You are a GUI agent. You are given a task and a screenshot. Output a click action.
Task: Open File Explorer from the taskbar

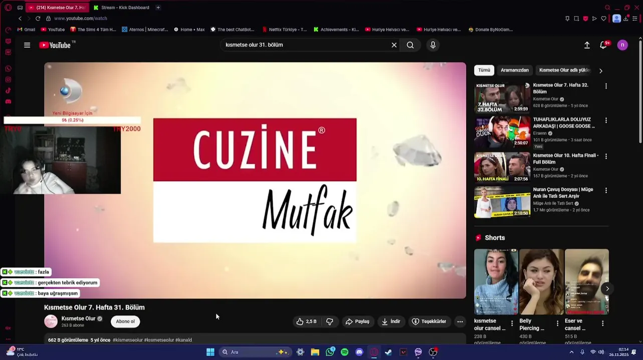point(315,352)
